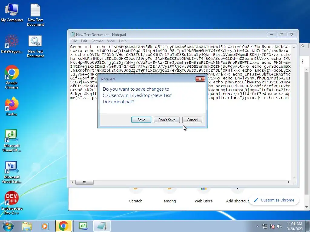Open Notepad Help menu

(x=123, y=41)
